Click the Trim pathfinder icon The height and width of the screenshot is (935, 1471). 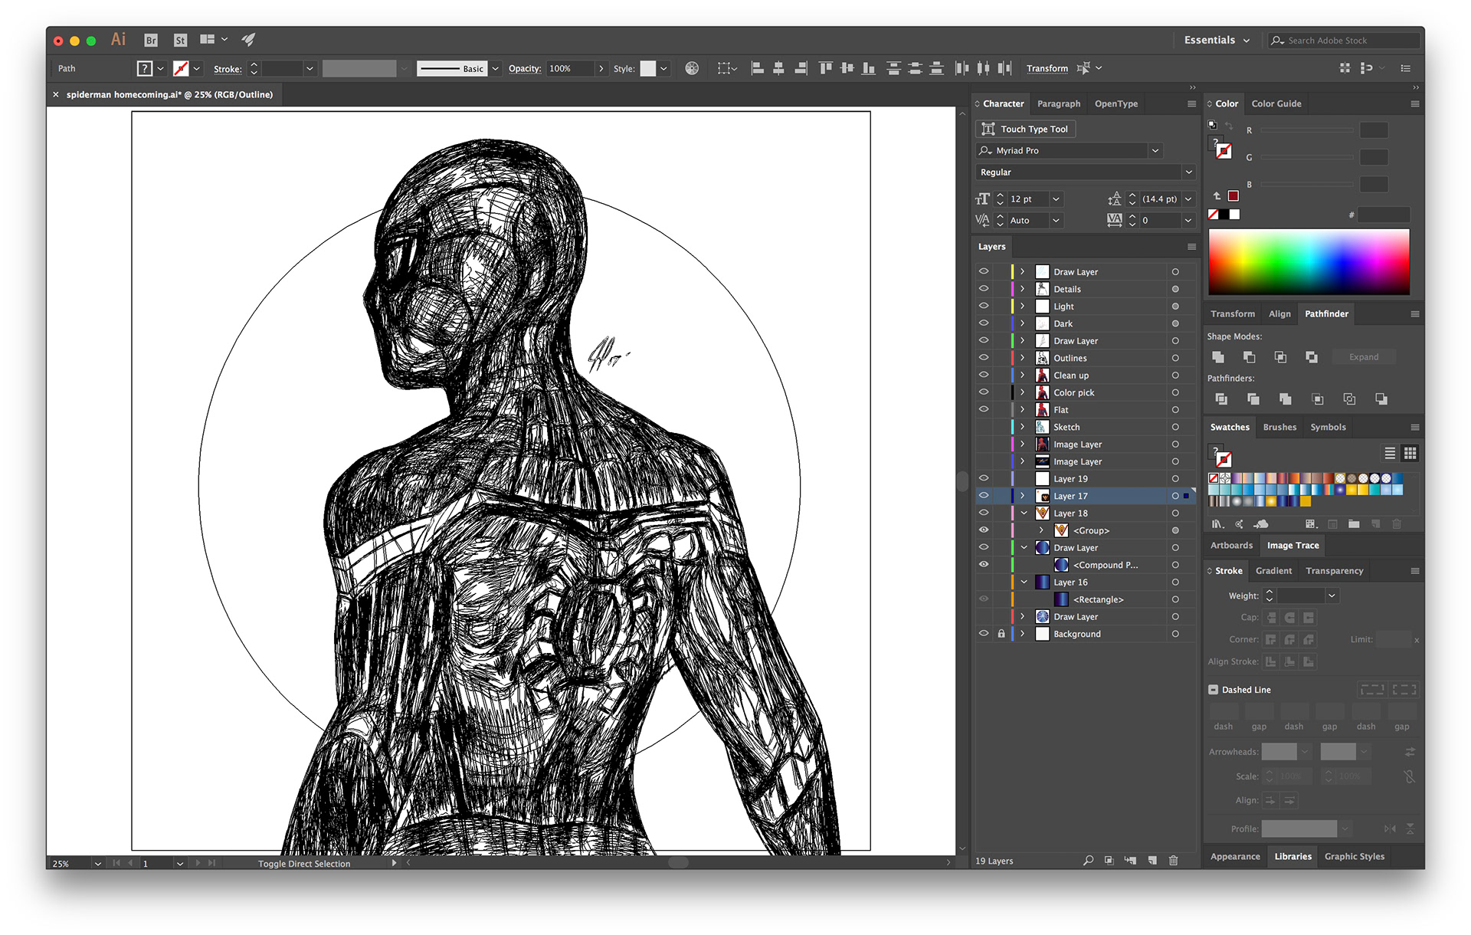click(1253, 399)
